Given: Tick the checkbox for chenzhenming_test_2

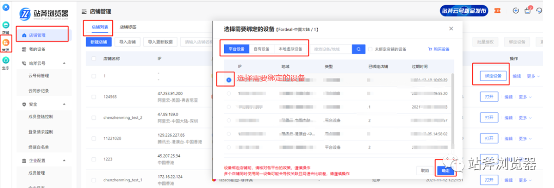Looking at the screenshot, I should tap(94, 117).
